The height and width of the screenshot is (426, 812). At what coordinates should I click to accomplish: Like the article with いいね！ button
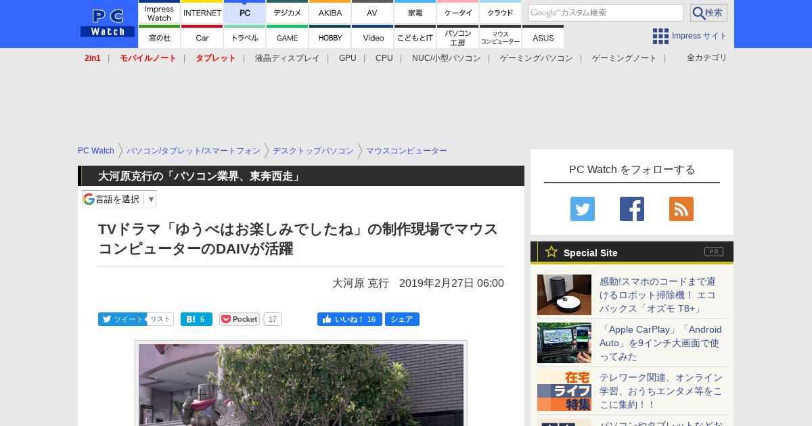pyautogui.click(x=350, y=319)
